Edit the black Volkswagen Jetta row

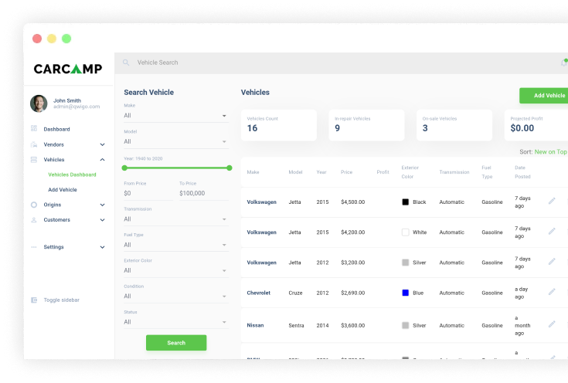(552, 201)
